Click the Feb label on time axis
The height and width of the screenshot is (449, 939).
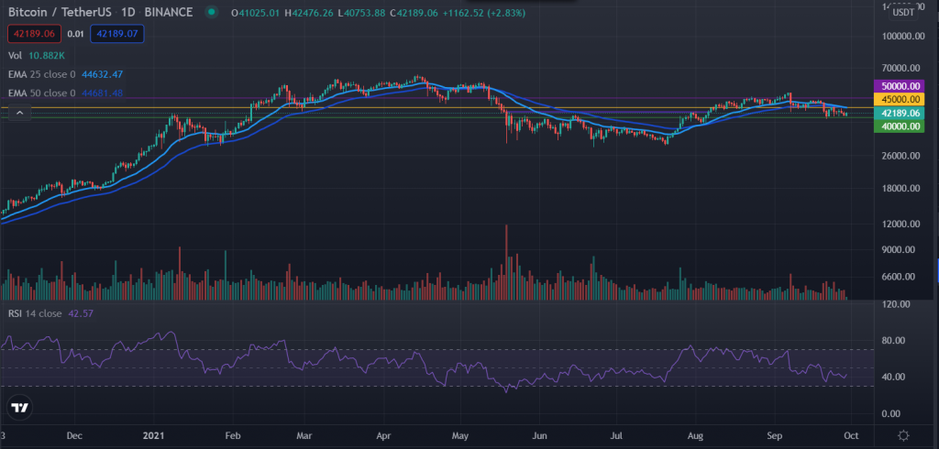[234, 435]
